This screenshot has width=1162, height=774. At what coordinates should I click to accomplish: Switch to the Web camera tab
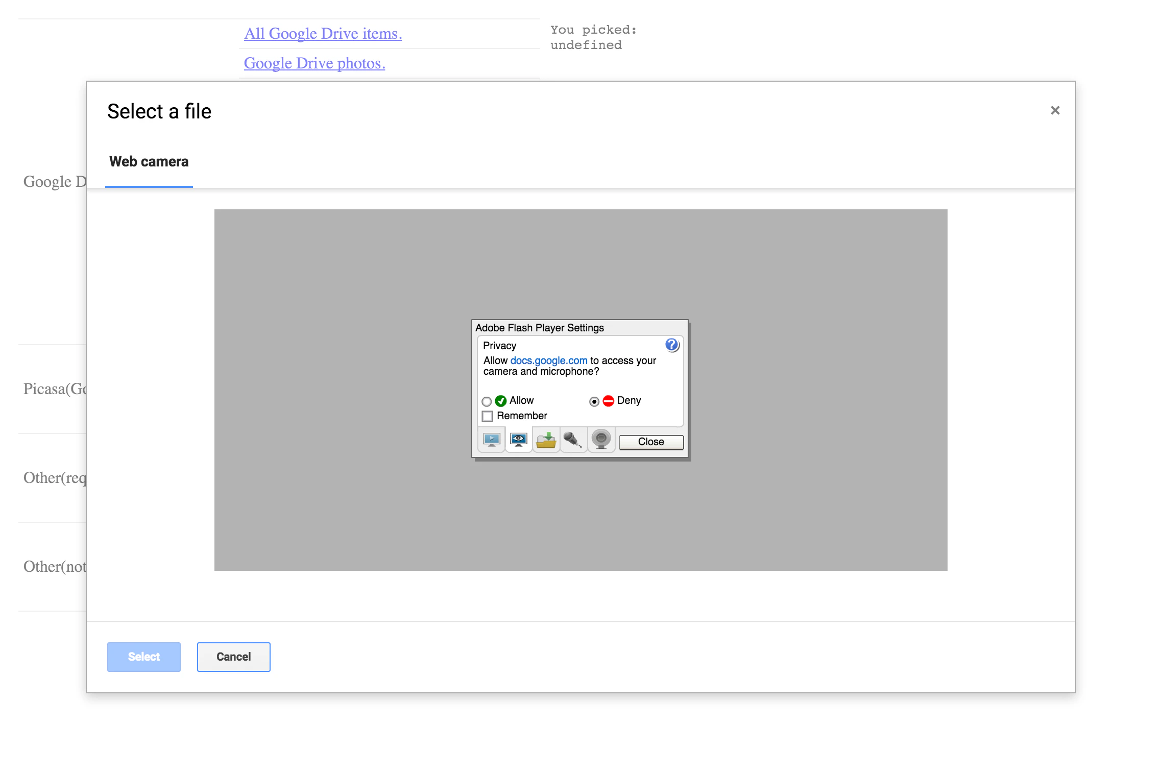click(x=149, y=162)
